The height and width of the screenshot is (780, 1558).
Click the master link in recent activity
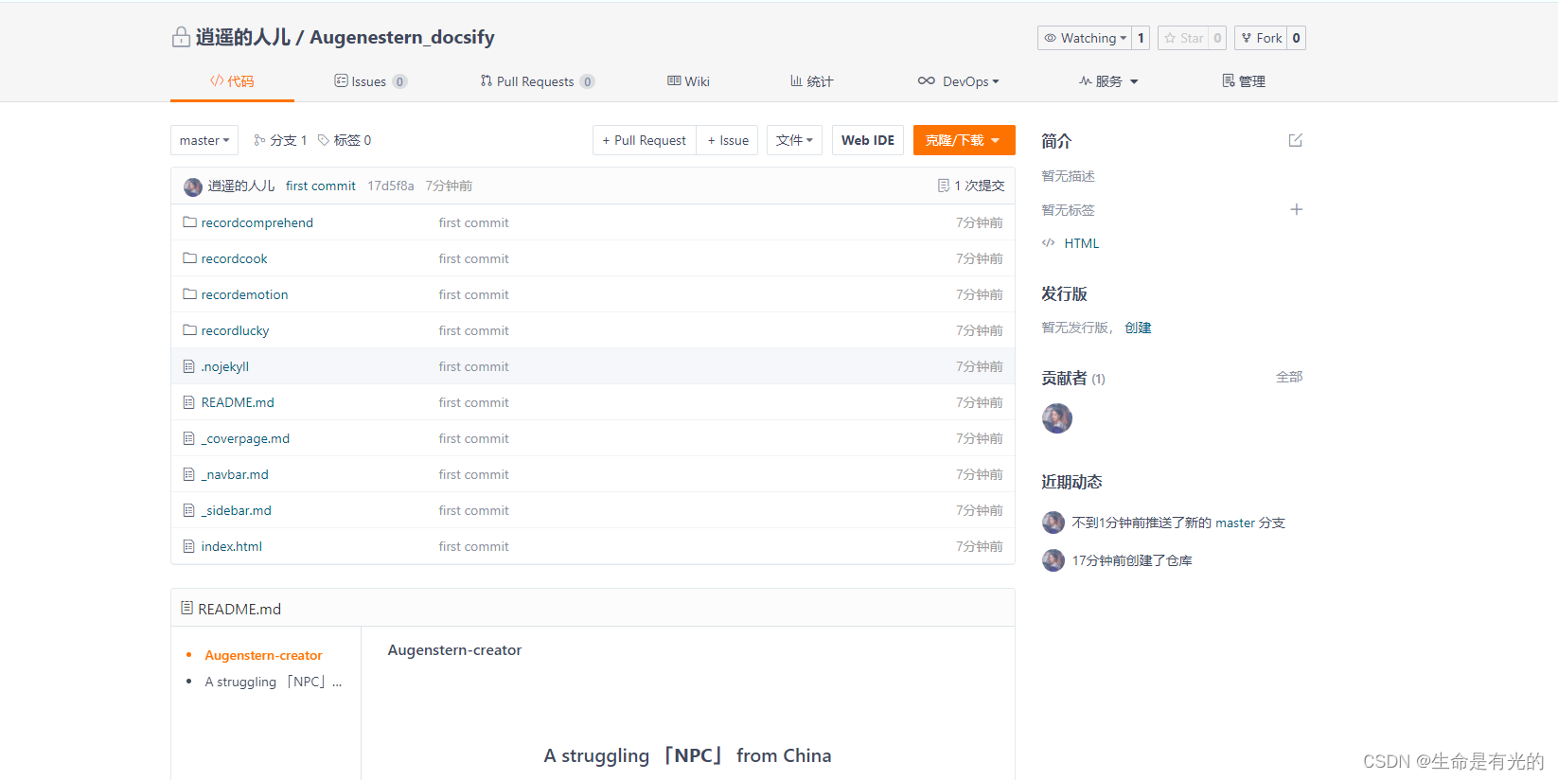(1235, 523)
